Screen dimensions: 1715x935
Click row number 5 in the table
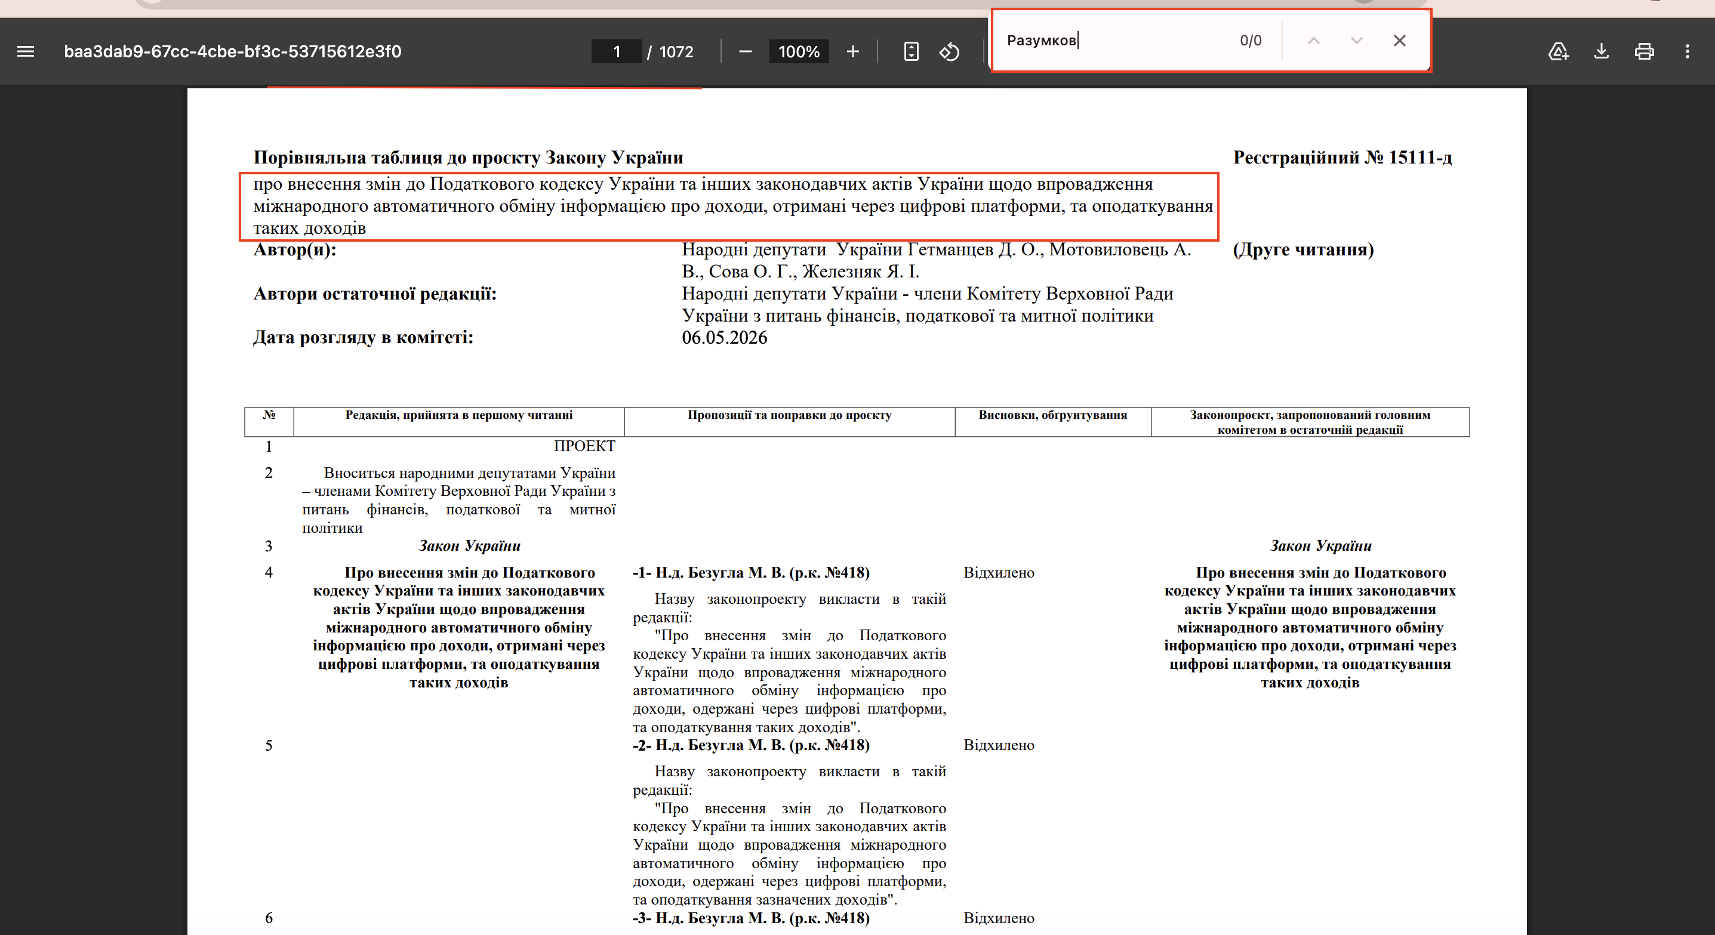(269, 745)
